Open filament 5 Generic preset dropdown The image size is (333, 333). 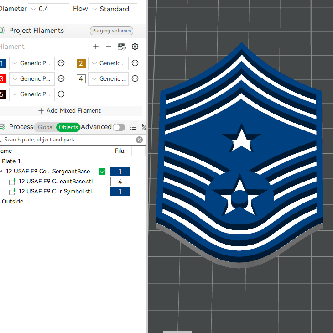coord(32,94)
